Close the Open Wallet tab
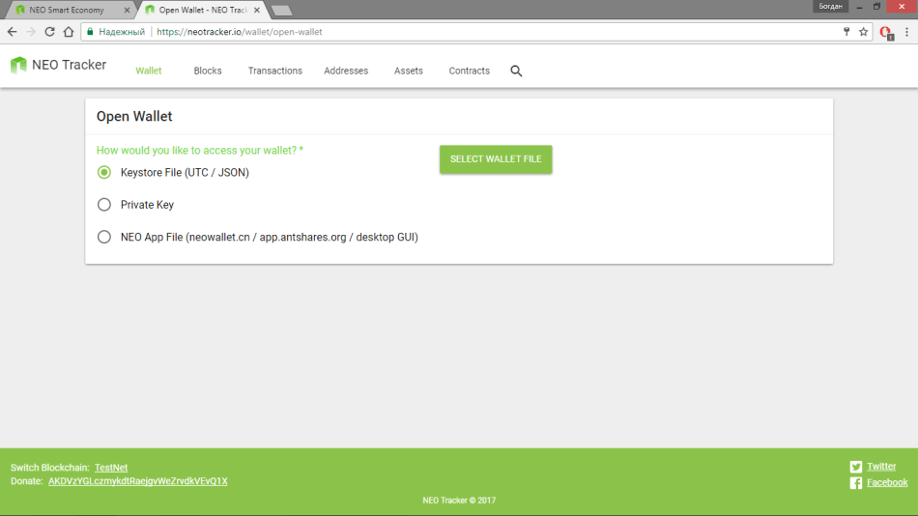Screen dimensions: 918x516 pos(256,10)
